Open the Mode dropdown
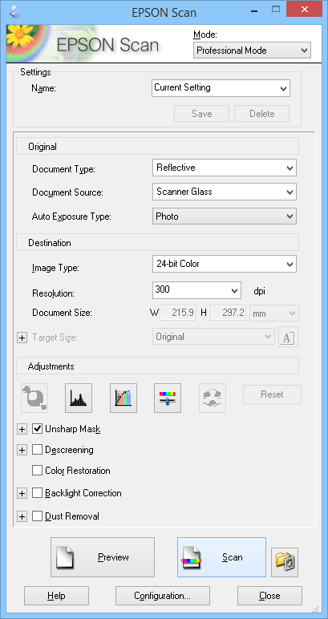Image resolution: width=328 pixels, height=619 pixels. pos(253,51)
